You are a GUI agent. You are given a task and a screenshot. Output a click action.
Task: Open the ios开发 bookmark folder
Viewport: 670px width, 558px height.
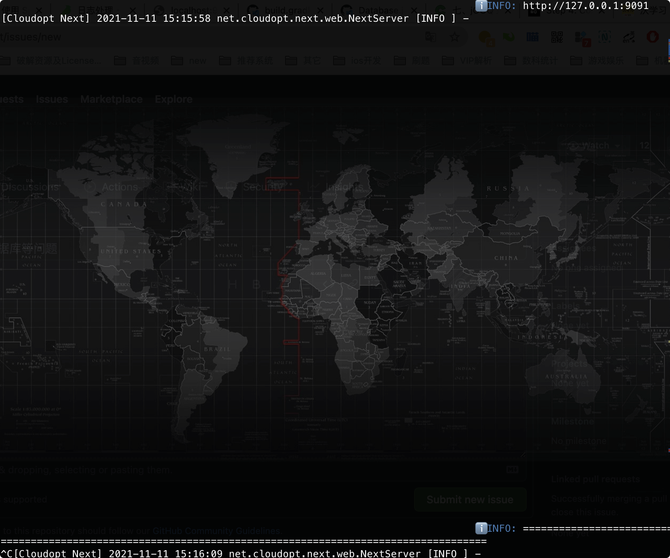tap(357, 60)
